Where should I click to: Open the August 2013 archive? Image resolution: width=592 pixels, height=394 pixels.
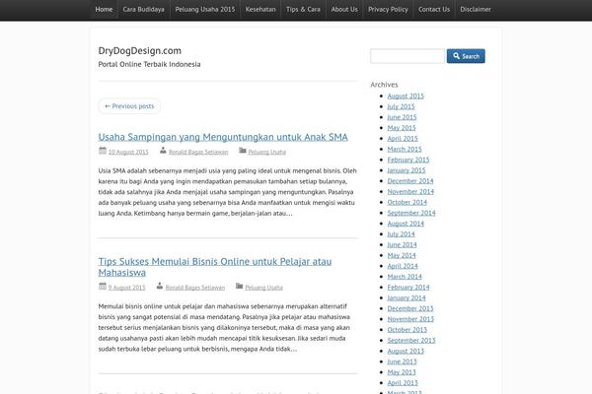coord(406,351)
